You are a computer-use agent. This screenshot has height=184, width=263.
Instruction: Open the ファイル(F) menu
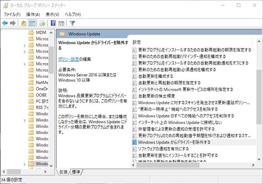(x=12, y=15)
